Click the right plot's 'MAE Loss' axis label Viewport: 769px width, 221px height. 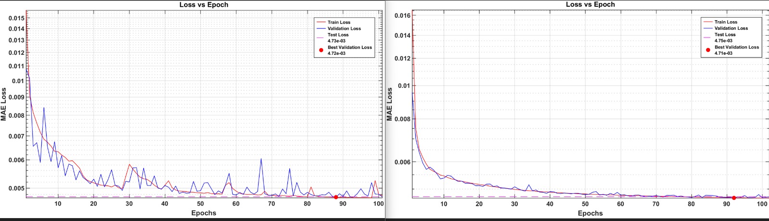point(390,104)
